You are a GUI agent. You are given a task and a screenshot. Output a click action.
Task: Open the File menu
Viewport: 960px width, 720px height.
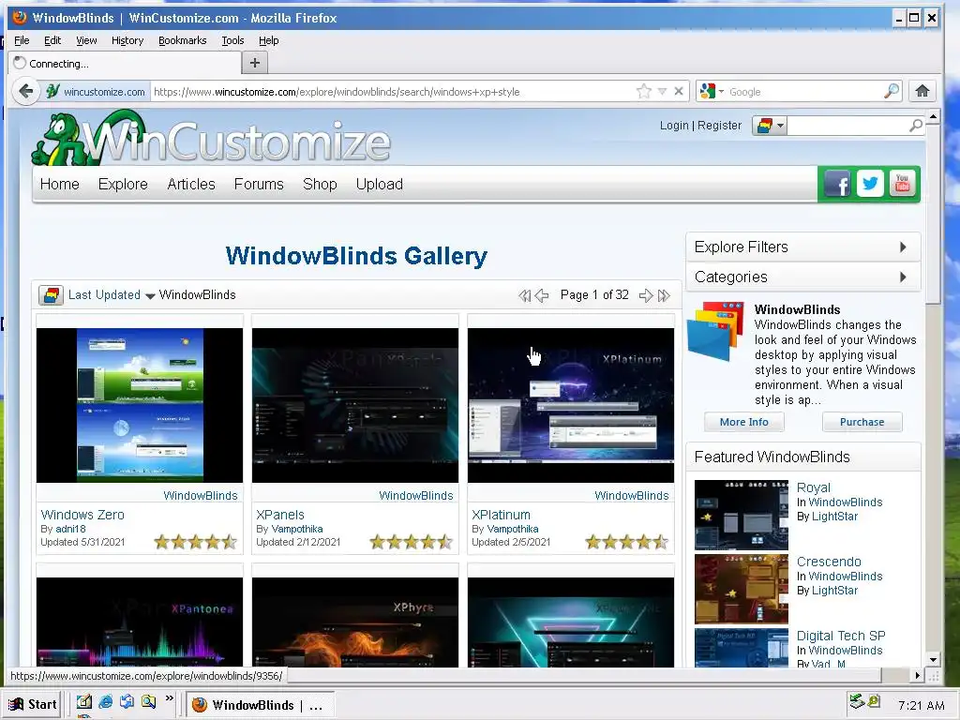pos(22,40)
